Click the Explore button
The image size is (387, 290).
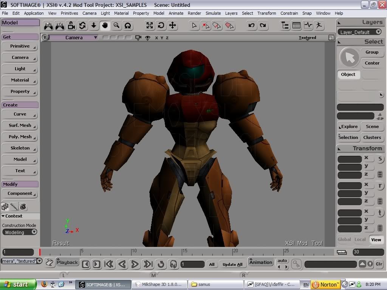348,126
